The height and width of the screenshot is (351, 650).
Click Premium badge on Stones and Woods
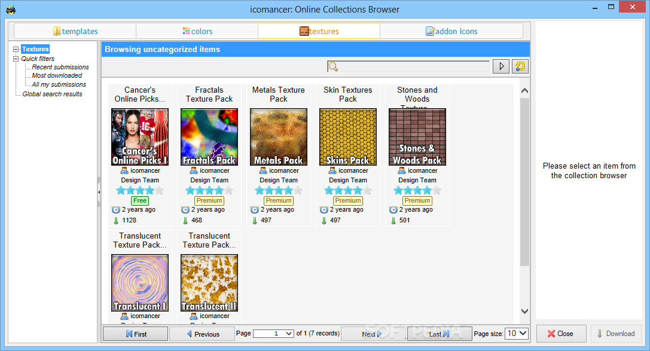(417, 200)
